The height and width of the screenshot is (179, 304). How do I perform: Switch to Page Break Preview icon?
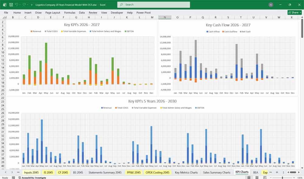(x=265, y=177)
